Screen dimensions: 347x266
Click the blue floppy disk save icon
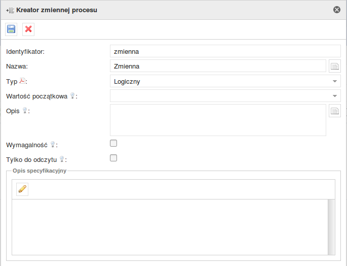coord(11,29)
